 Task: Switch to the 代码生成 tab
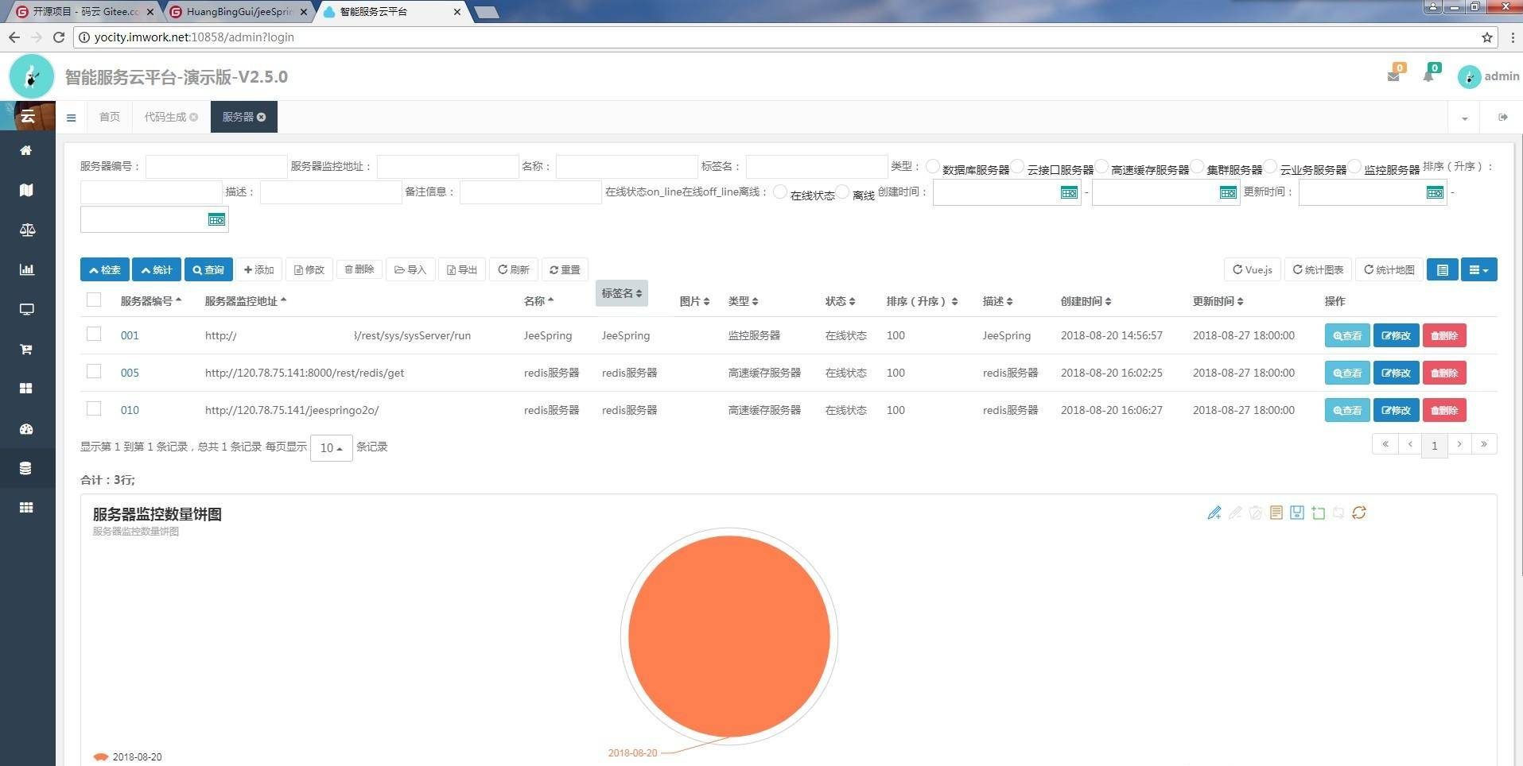[x=165, y=117]
